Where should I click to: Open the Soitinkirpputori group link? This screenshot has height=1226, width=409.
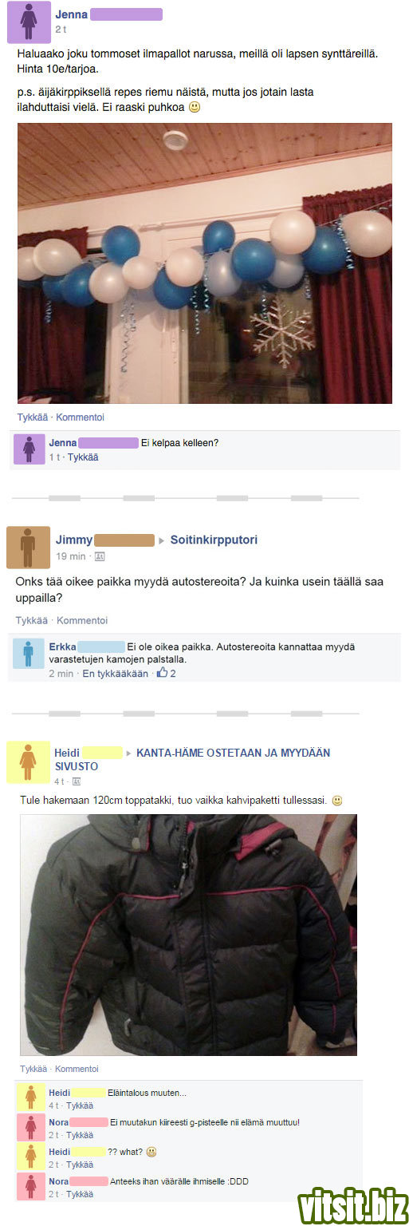pos(214,540)
